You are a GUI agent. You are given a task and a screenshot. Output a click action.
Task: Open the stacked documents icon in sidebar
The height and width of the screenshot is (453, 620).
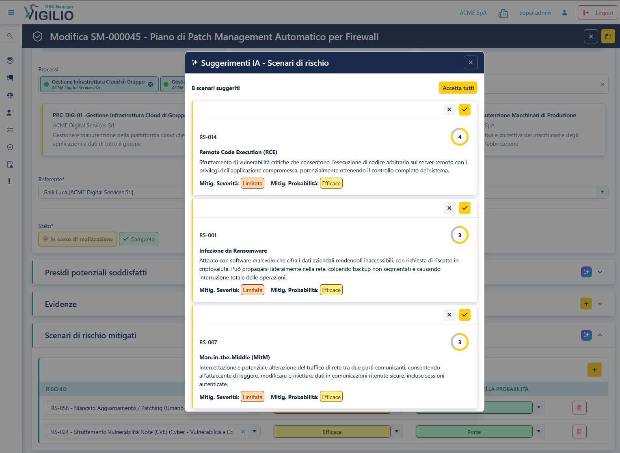pyautogui.click(x=10, y=78)
